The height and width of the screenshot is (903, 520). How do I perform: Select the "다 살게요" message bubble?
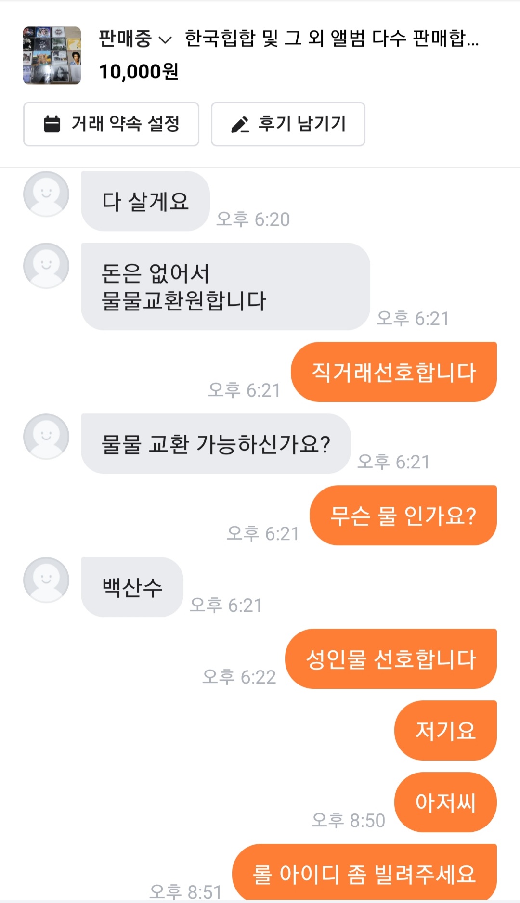pos(145,201)
